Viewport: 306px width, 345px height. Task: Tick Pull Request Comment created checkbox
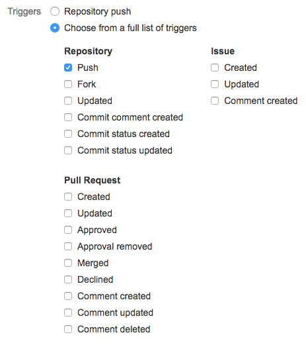click(x=68, y=296)
